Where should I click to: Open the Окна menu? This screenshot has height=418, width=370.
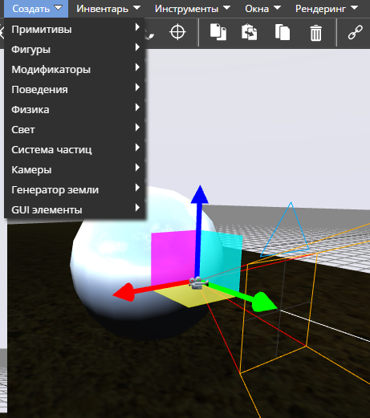pos(263,9)
